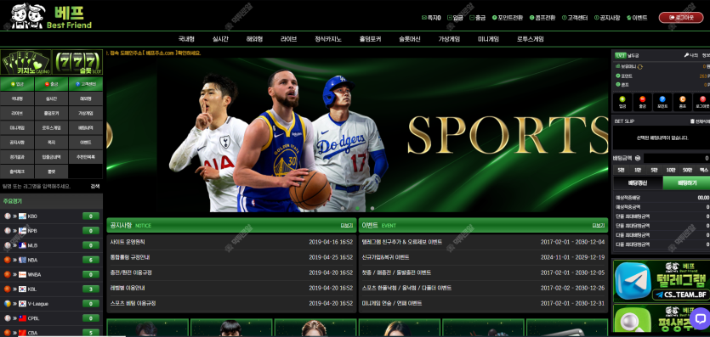Screen dimensions: 710x337
Task: Open the 실시간 top menu item
Action: (x=220, y=39)
